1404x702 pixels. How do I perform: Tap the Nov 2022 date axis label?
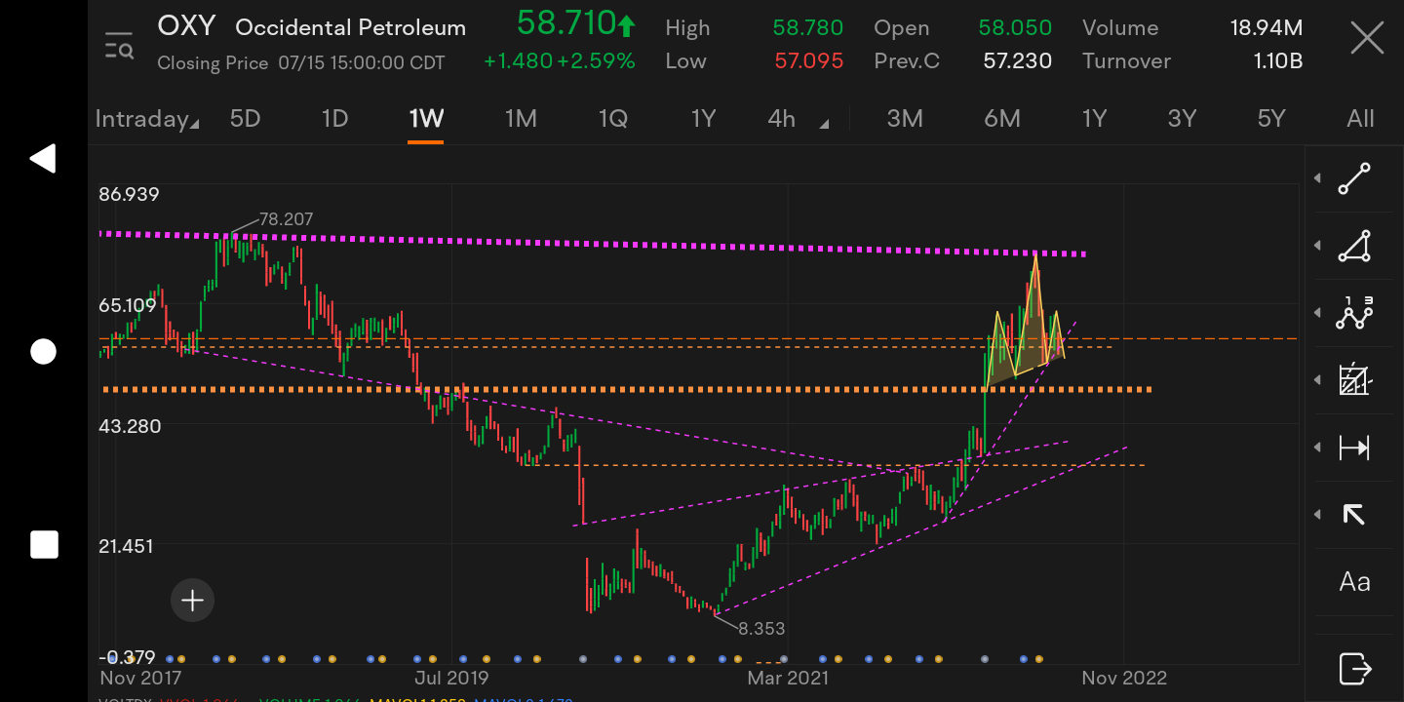(1124, 678)
